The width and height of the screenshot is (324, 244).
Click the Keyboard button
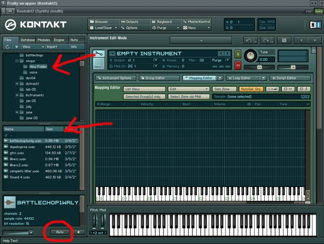[166, 22]
